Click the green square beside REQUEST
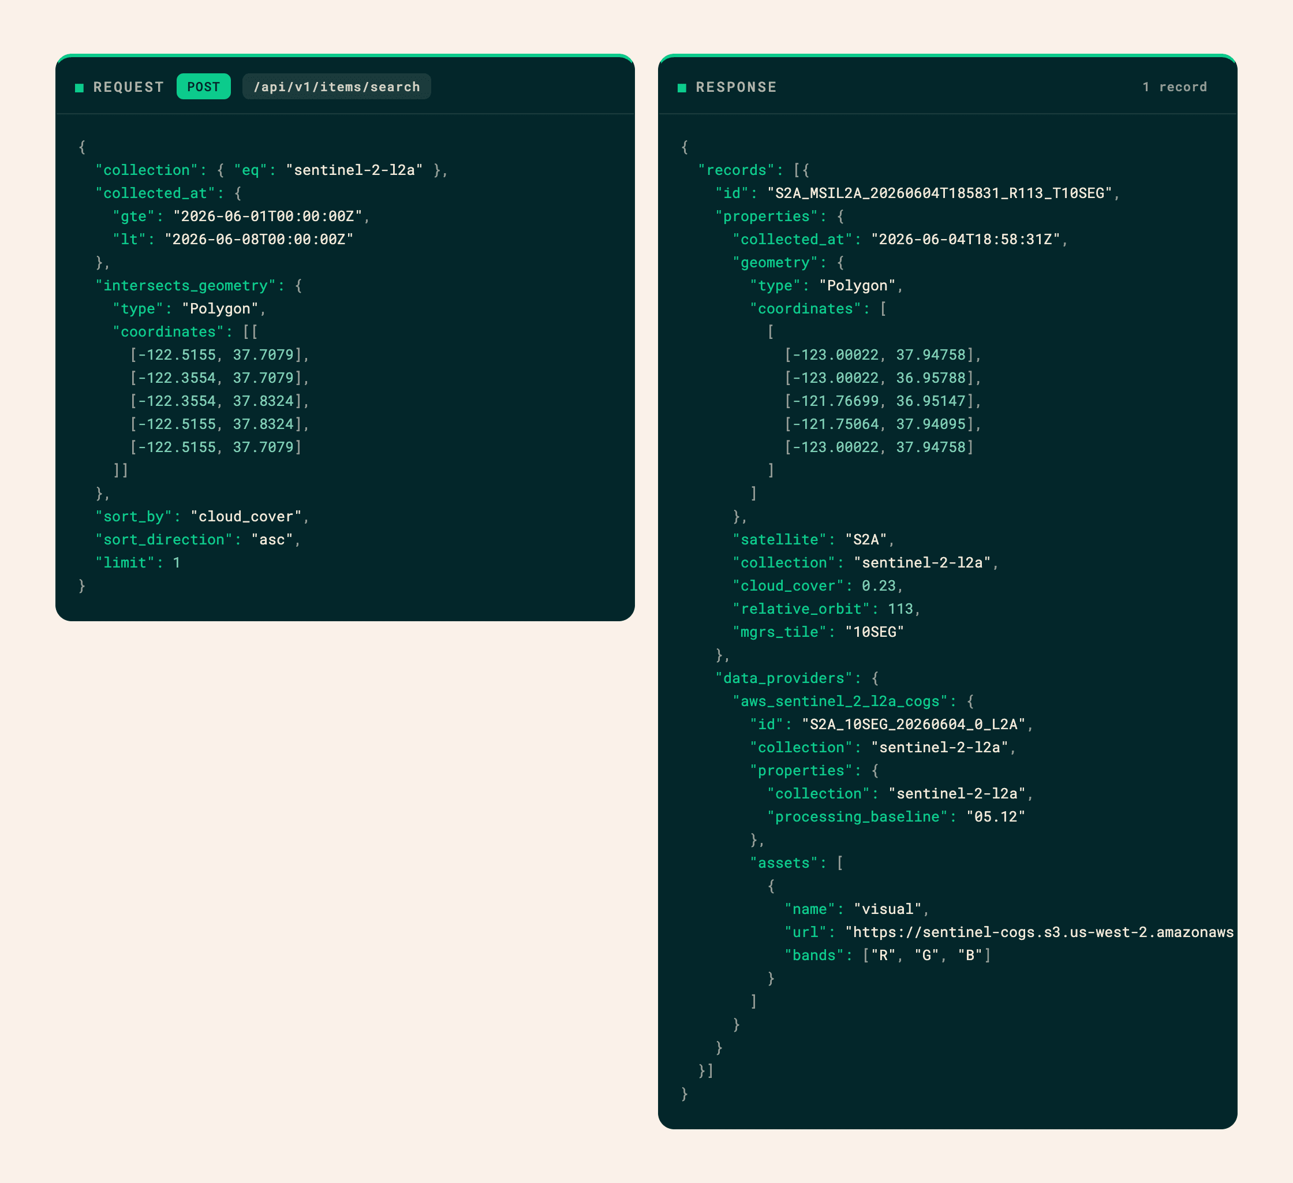Screen dimensions: 1293x1183 point(80,88)
